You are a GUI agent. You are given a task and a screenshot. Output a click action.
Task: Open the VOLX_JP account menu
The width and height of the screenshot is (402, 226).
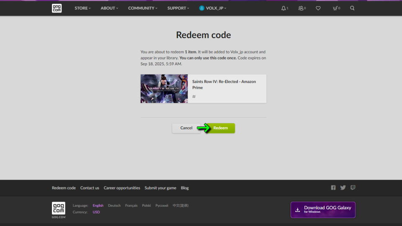[213, 8]
